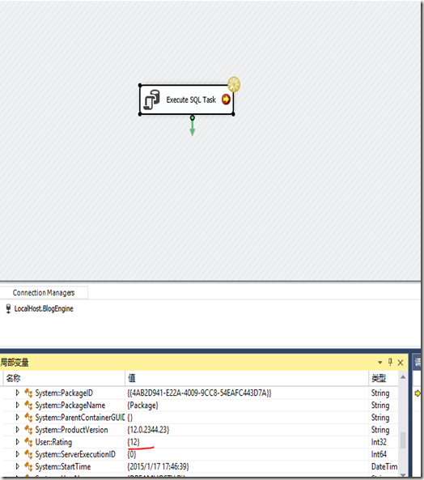The height and width of the screenshot is (480, 424).
Task: Click the {2015/1/17 17:46:39} start time value
Action: point(158,466)
